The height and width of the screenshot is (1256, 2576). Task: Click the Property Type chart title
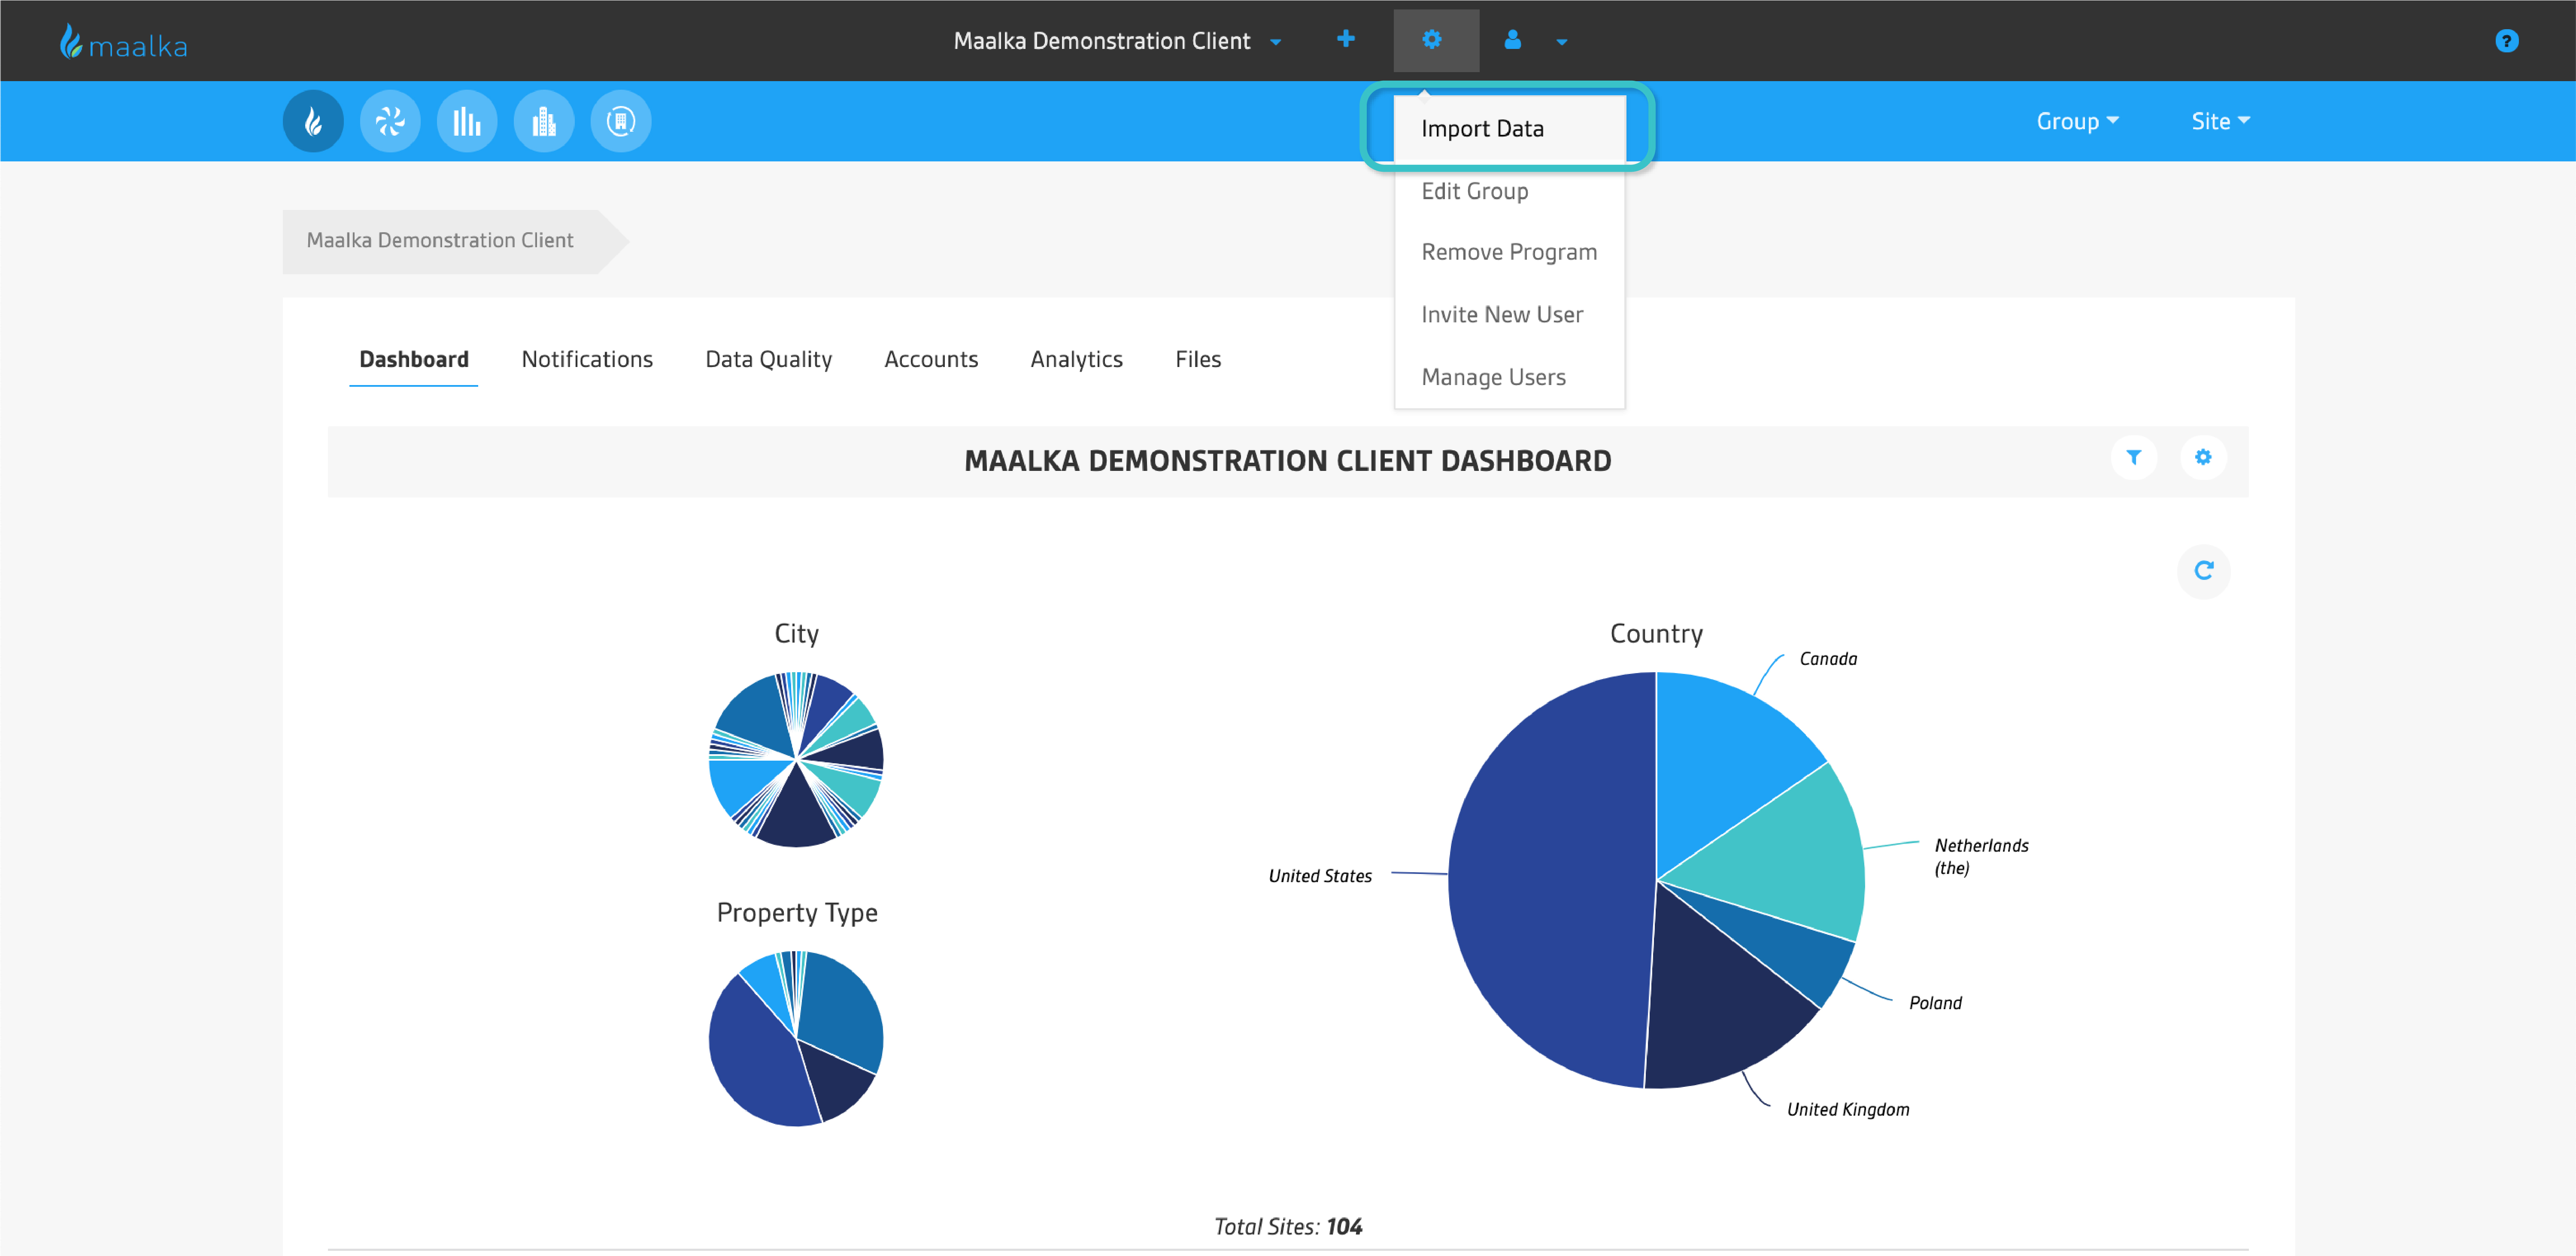pos(797,913)
